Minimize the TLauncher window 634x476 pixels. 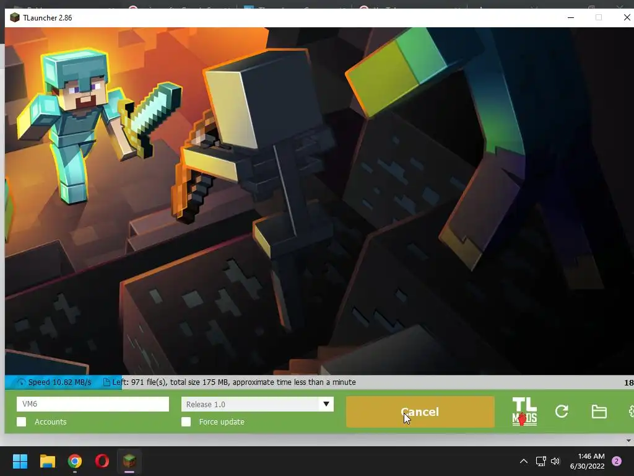coord(571,17)
